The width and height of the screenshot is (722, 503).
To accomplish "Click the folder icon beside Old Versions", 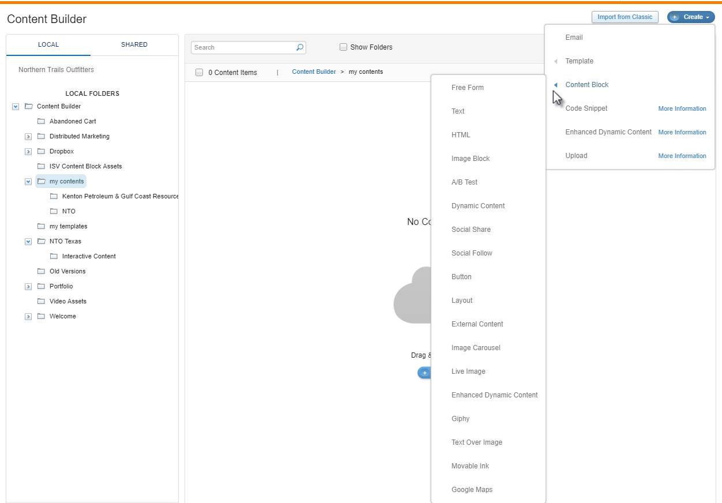I will (x=41, y=271).
